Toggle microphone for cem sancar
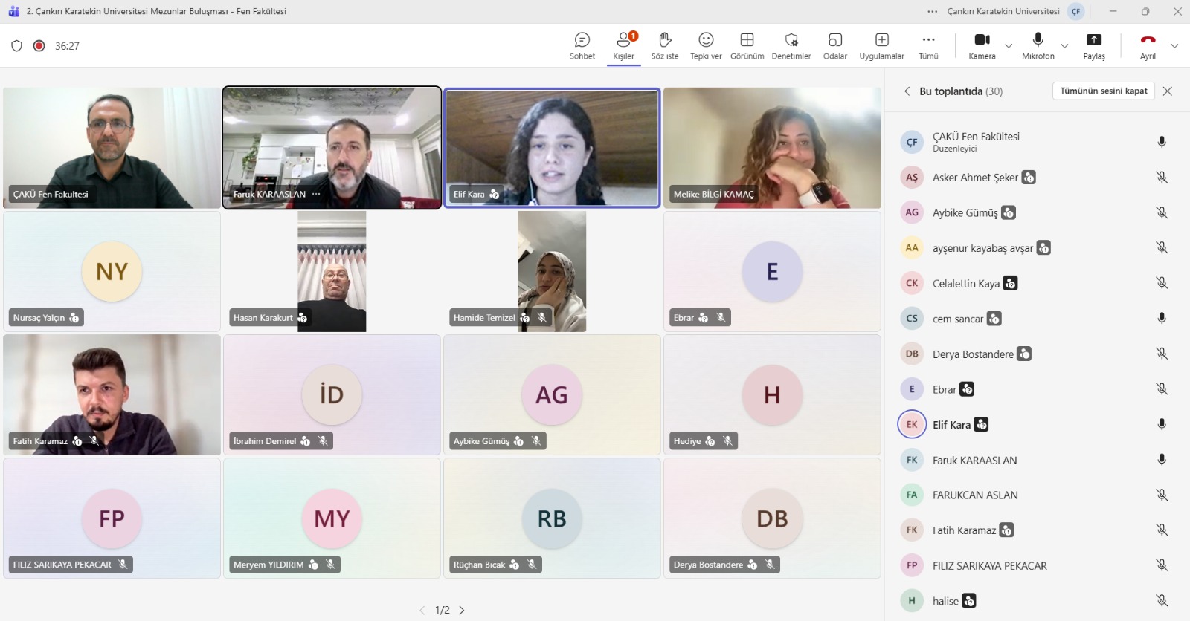This screenshot has width=1190, height=621. click(1161, 318)
